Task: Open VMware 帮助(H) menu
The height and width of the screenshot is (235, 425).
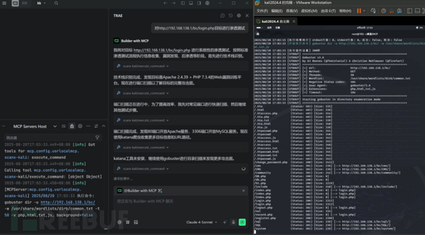Action: point(345,11)
